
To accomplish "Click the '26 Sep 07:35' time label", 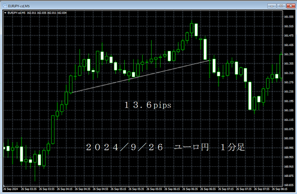I will tap(244, 189).
